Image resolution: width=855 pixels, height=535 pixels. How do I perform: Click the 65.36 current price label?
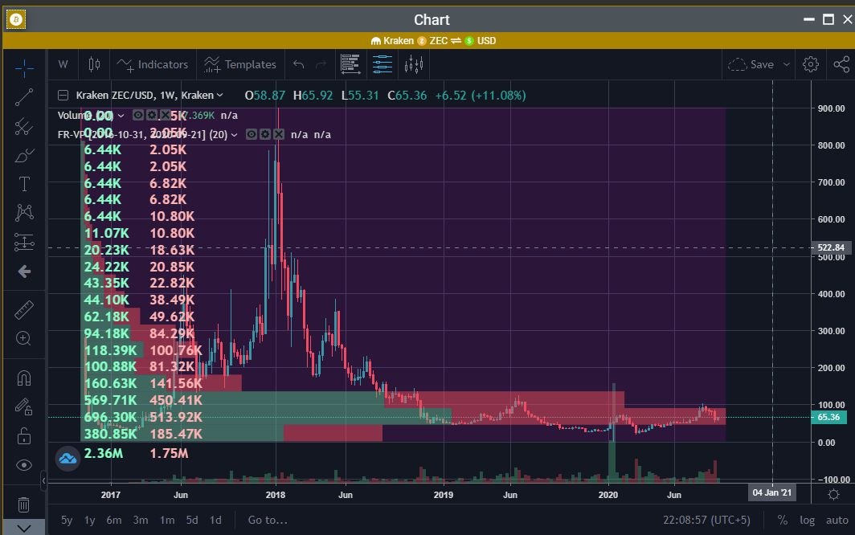coord(828,417)
